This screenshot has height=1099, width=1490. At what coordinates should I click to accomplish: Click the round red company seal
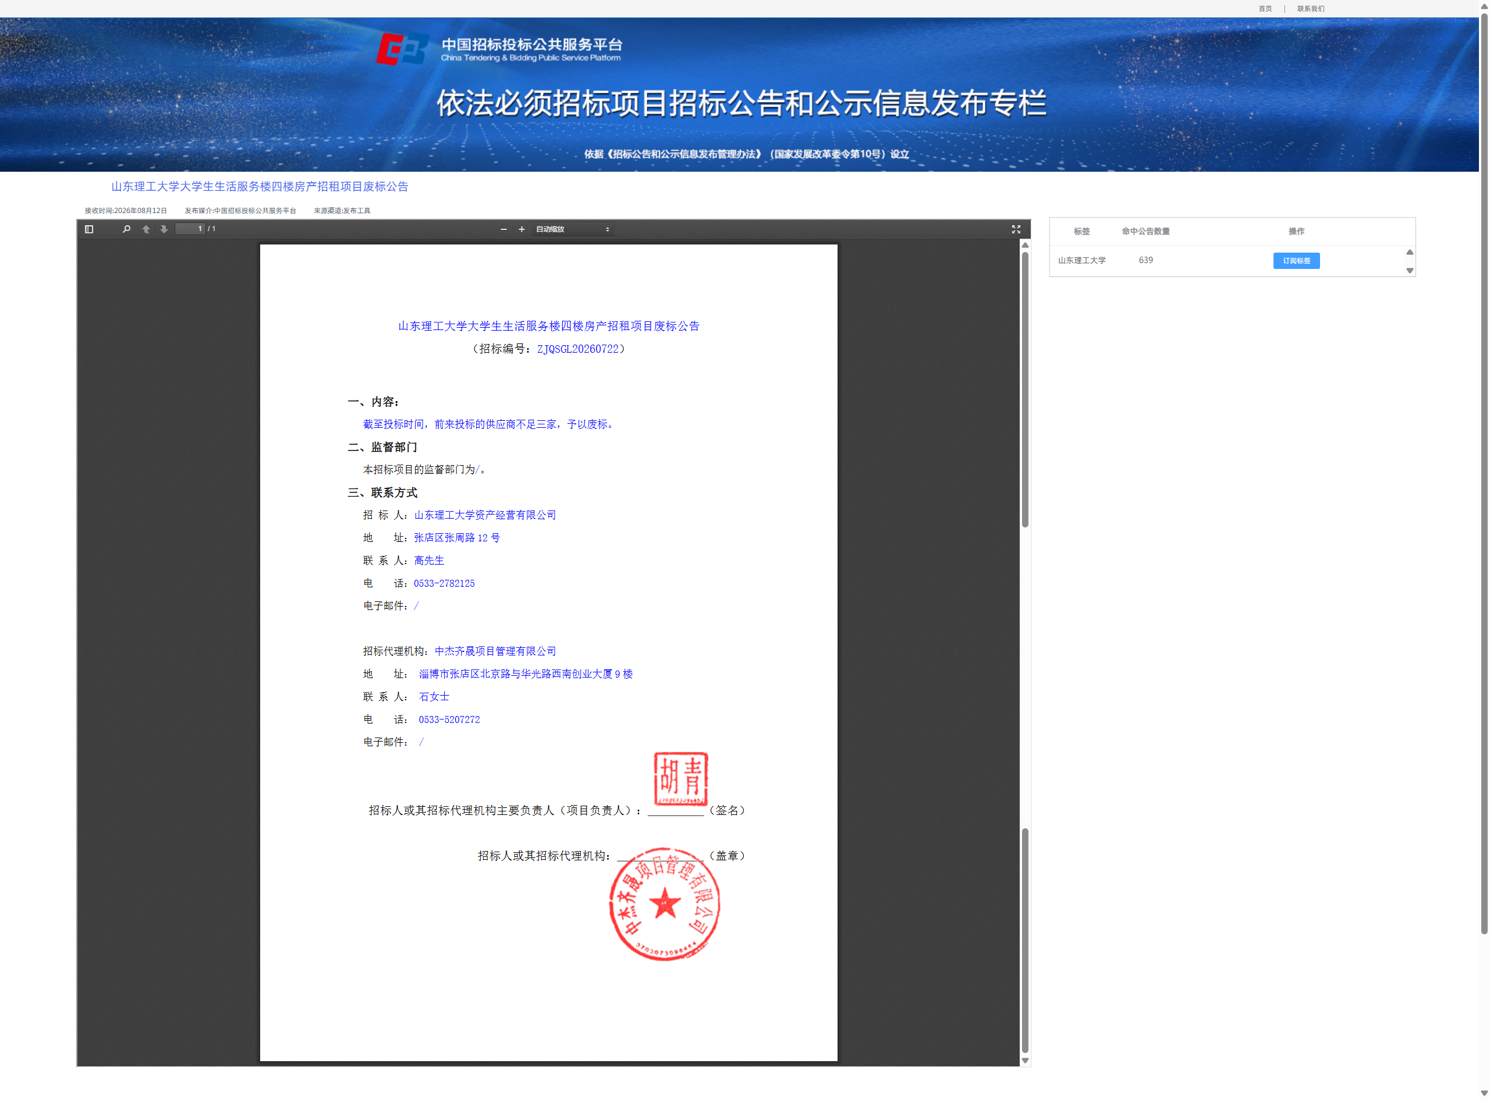(x=665, y=904)
